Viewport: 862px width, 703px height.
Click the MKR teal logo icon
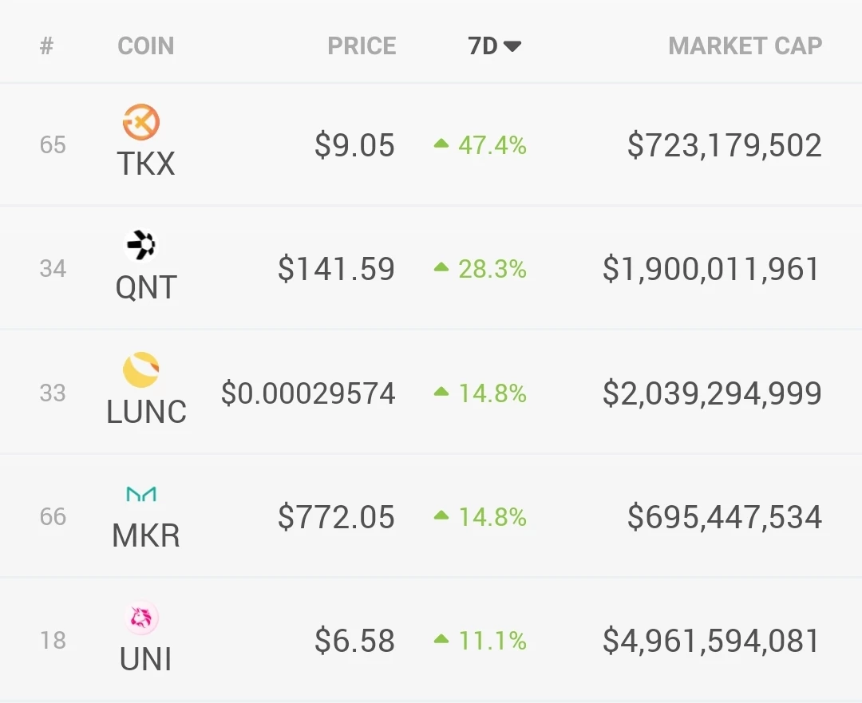(141, 494)
